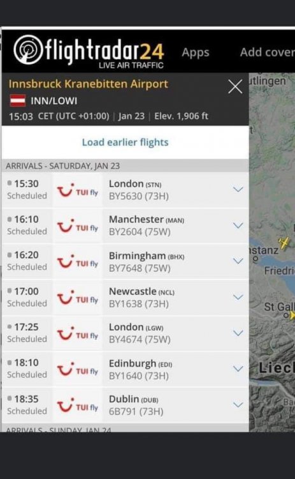Expand the Edinburgh BY1640 flight details
The height and width of the screenshot is (479, 295).
pyautogui.click(x=238, y=369)
